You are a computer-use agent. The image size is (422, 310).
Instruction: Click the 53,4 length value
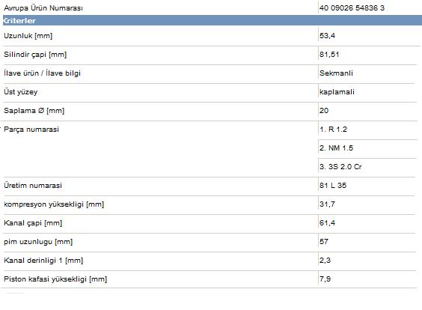tap(327, 35)
